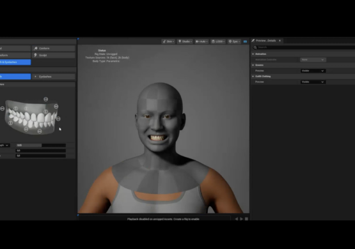This screenshot has width=355, height=249.
Task: Select the vertical marker above the right incisors
Action: [45, 112]
